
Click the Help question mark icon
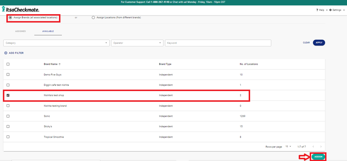coord(317,10)
